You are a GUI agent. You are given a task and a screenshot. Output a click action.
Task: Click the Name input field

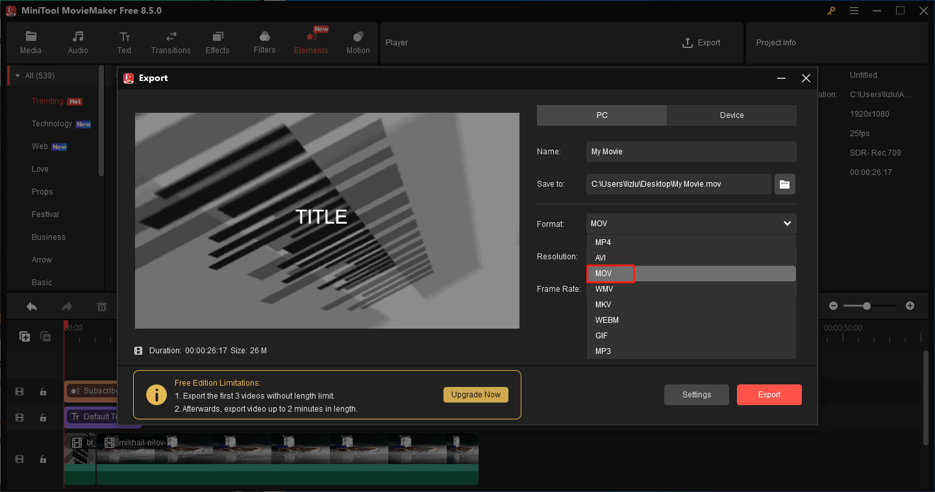(x=690, y=151)
